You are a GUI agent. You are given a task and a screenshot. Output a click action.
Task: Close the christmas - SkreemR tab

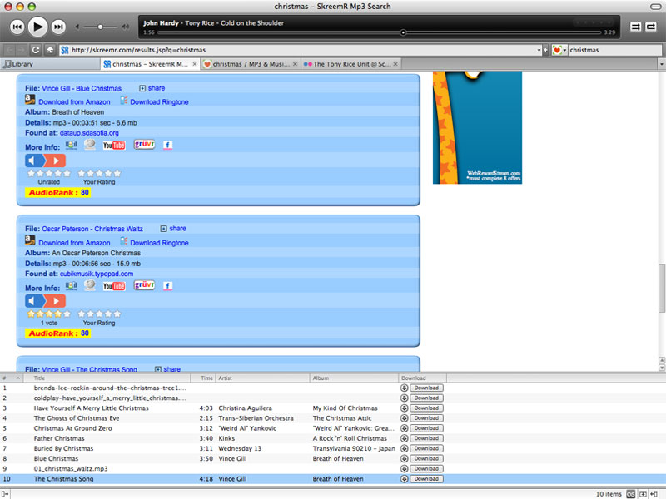click(195, 64)
